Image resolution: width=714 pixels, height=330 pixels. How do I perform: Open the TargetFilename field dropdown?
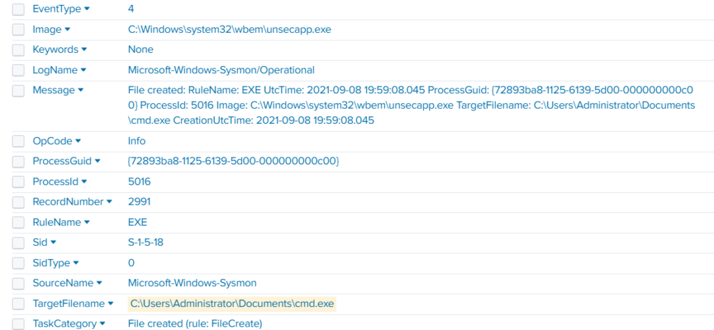tap(111, 303)
